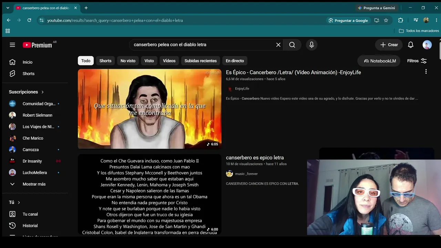Select the Visto filter chip
The width and height of the screenshot is (441, 248).
pos(149,61)
